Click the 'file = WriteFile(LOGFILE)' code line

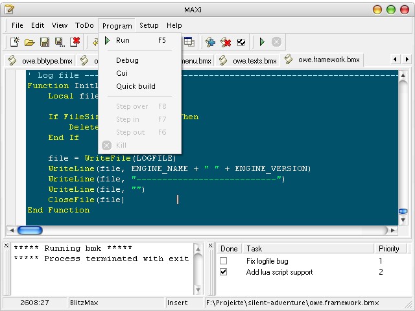(112, 158)
